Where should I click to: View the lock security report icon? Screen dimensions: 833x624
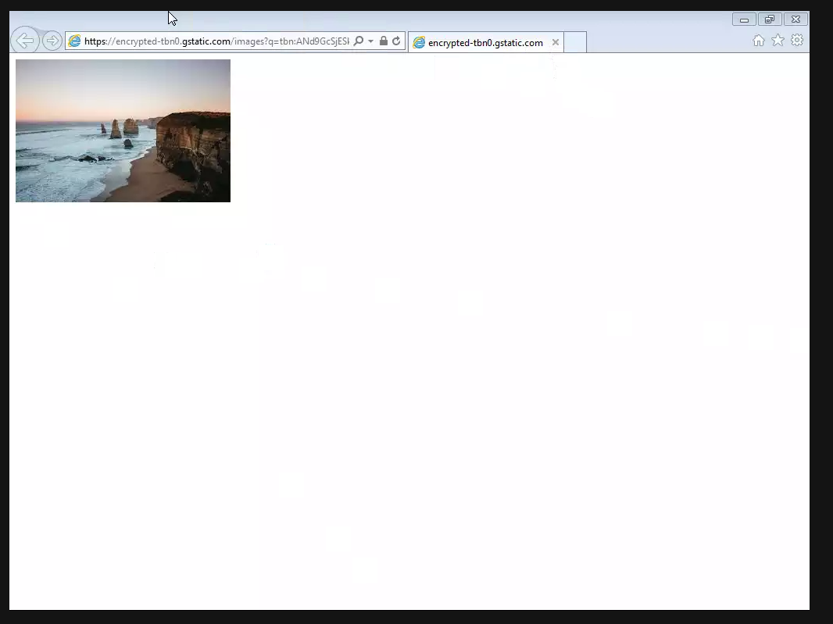click(383, 41)
